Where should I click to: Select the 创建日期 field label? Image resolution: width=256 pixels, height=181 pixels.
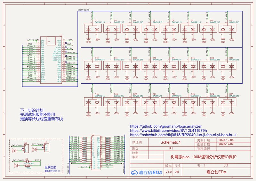[x=204, y=144]
